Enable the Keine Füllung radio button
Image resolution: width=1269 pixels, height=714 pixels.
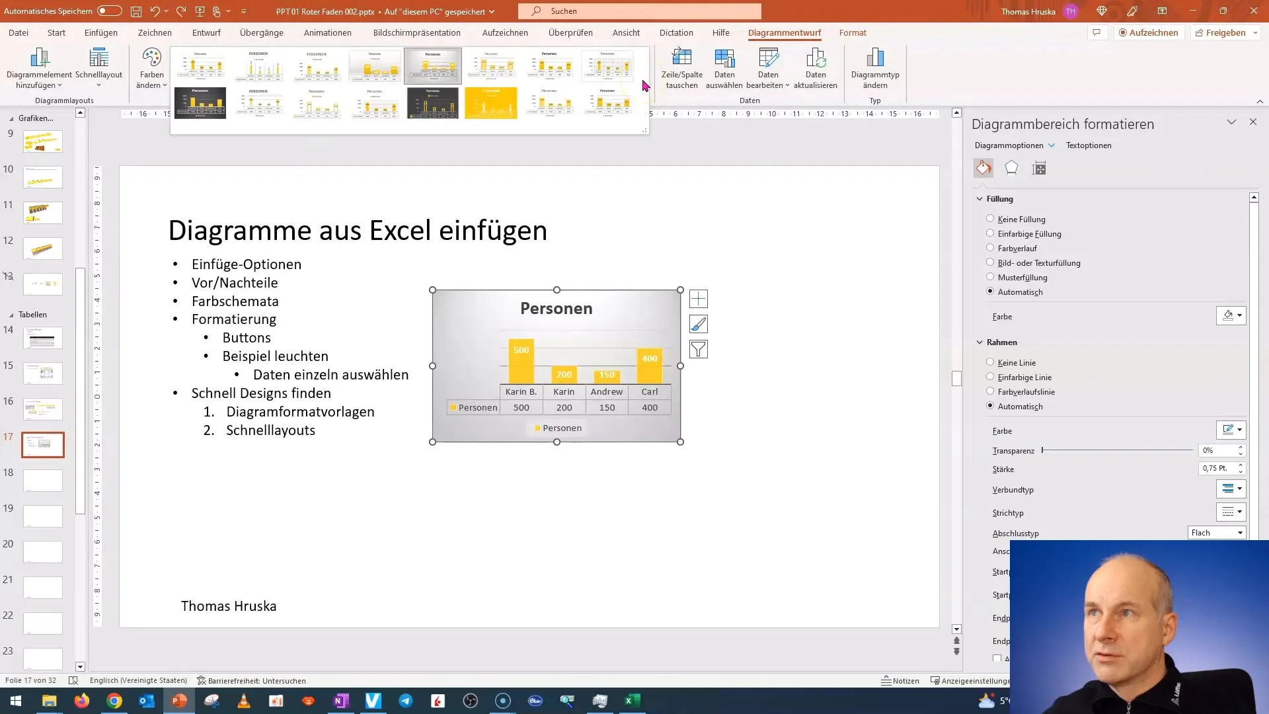[x=989, y=219]
